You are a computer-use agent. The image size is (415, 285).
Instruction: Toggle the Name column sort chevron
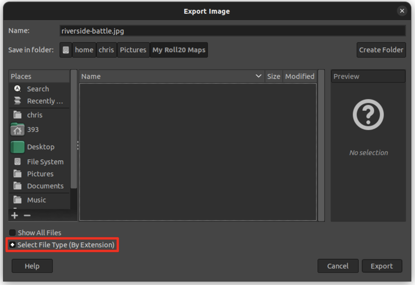[260, 76]
